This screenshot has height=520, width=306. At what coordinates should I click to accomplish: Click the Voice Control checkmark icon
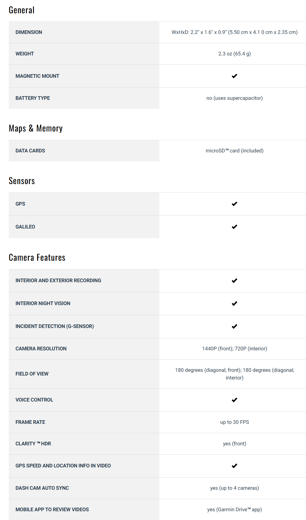[x=234, y=400]
